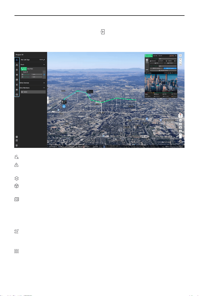Collapse the Dock section chevron

44,65
